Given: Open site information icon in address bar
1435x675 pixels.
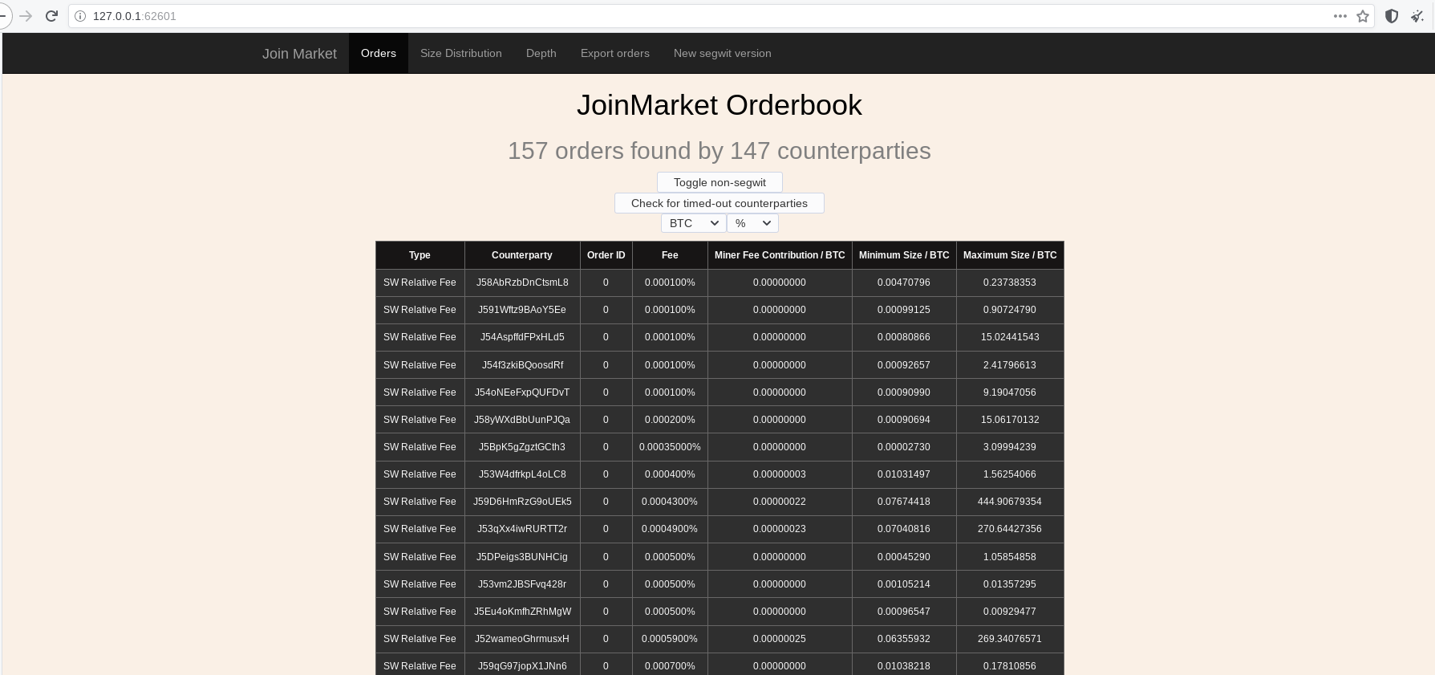Looking at the screenshot, I should pyautogui.click(x=80, y=16).
